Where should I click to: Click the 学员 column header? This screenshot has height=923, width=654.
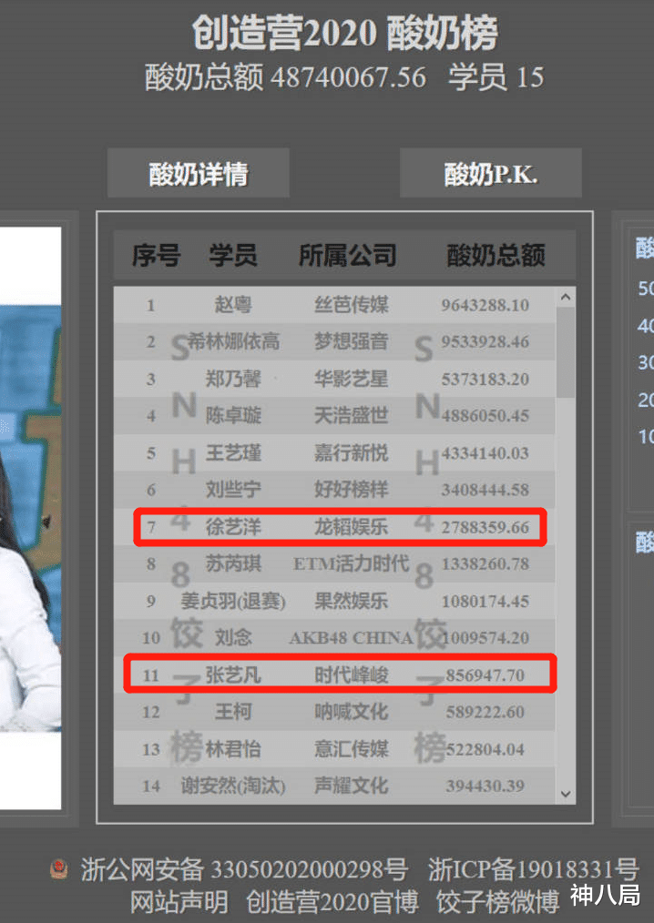[233, 256]
